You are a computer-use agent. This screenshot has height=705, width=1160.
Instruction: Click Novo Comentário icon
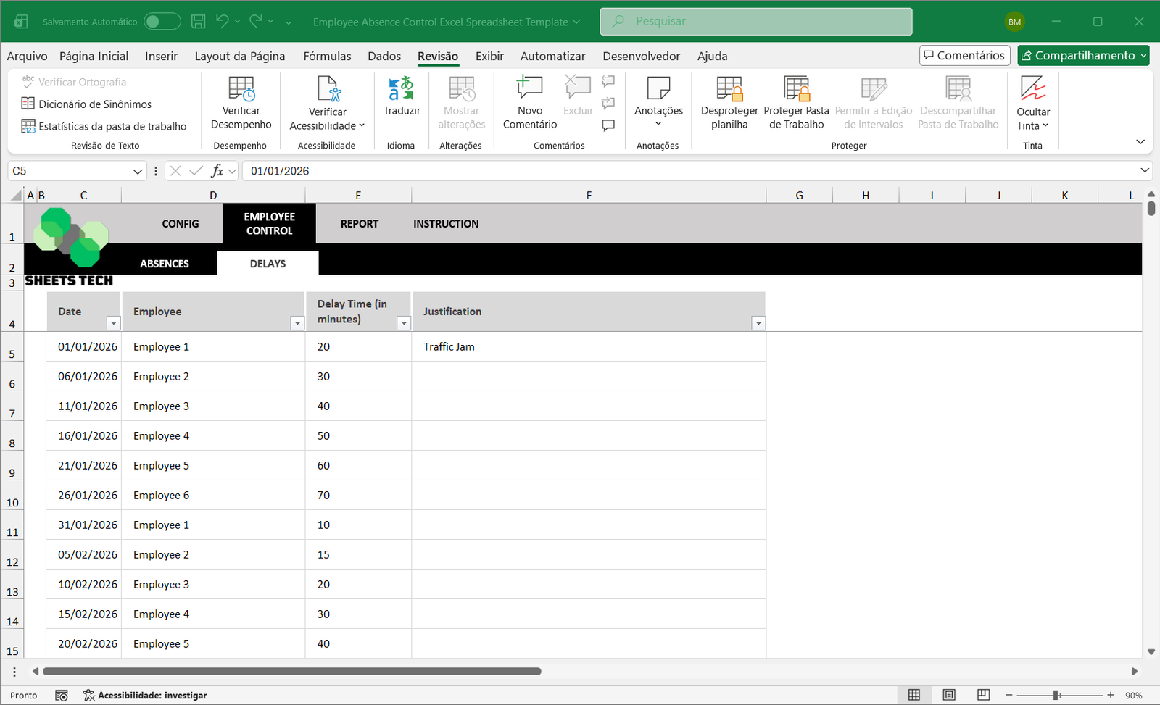click(529, 89)
